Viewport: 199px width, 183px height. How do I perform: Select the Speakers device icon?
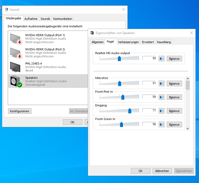(16, 81)
